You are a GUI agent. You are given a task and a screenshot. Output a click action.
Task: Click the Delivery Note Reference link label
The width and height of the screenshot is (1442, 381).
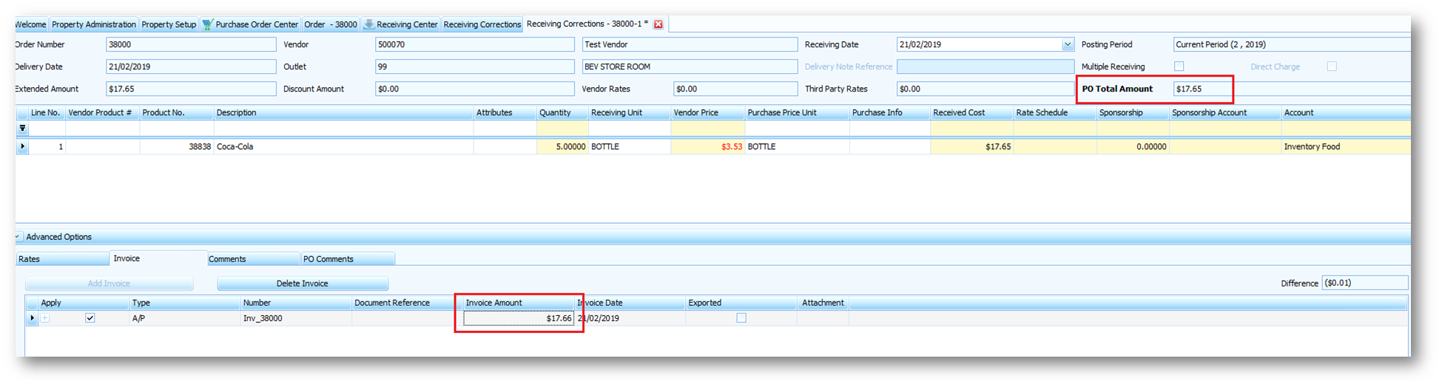(x=848, y=67)
